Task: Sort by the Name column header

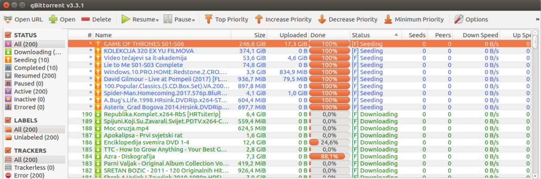Action: click(x=162, y=35)
